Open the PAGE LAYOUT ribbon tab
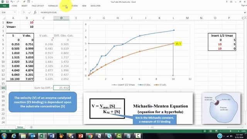 pyautogui.click(x=38, y=6)
